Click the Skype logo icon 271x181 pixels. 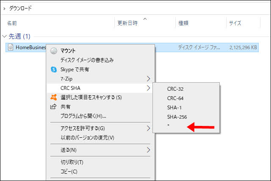[54, 70]
